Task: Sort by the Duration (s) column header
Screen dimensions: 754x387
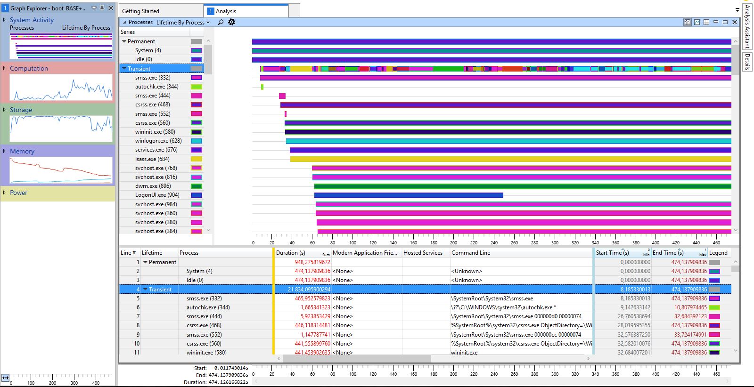Action: pyautogui.click(x=290, y=253)
